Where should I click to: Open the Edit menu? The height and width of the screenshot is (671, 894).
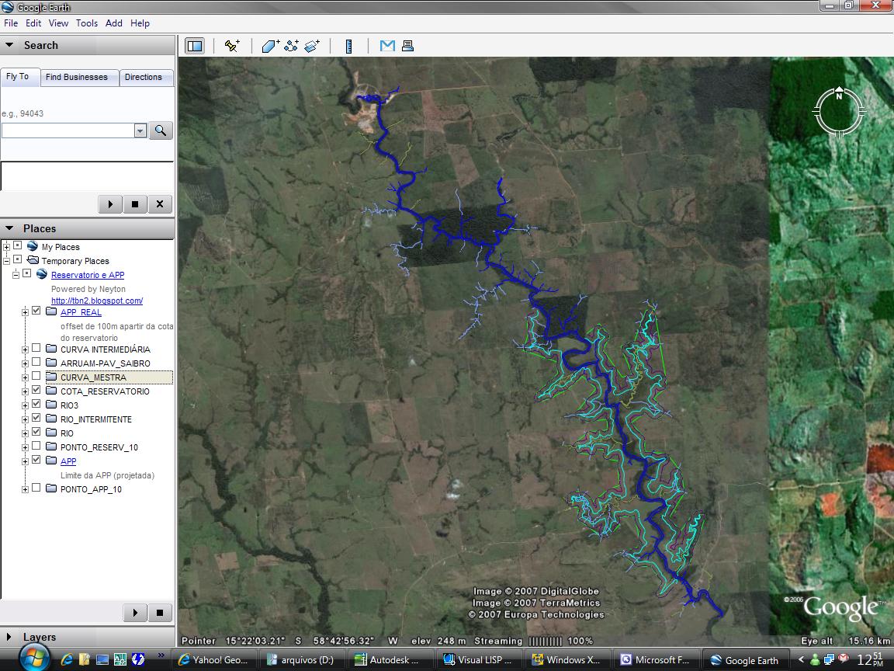[33, 23]
